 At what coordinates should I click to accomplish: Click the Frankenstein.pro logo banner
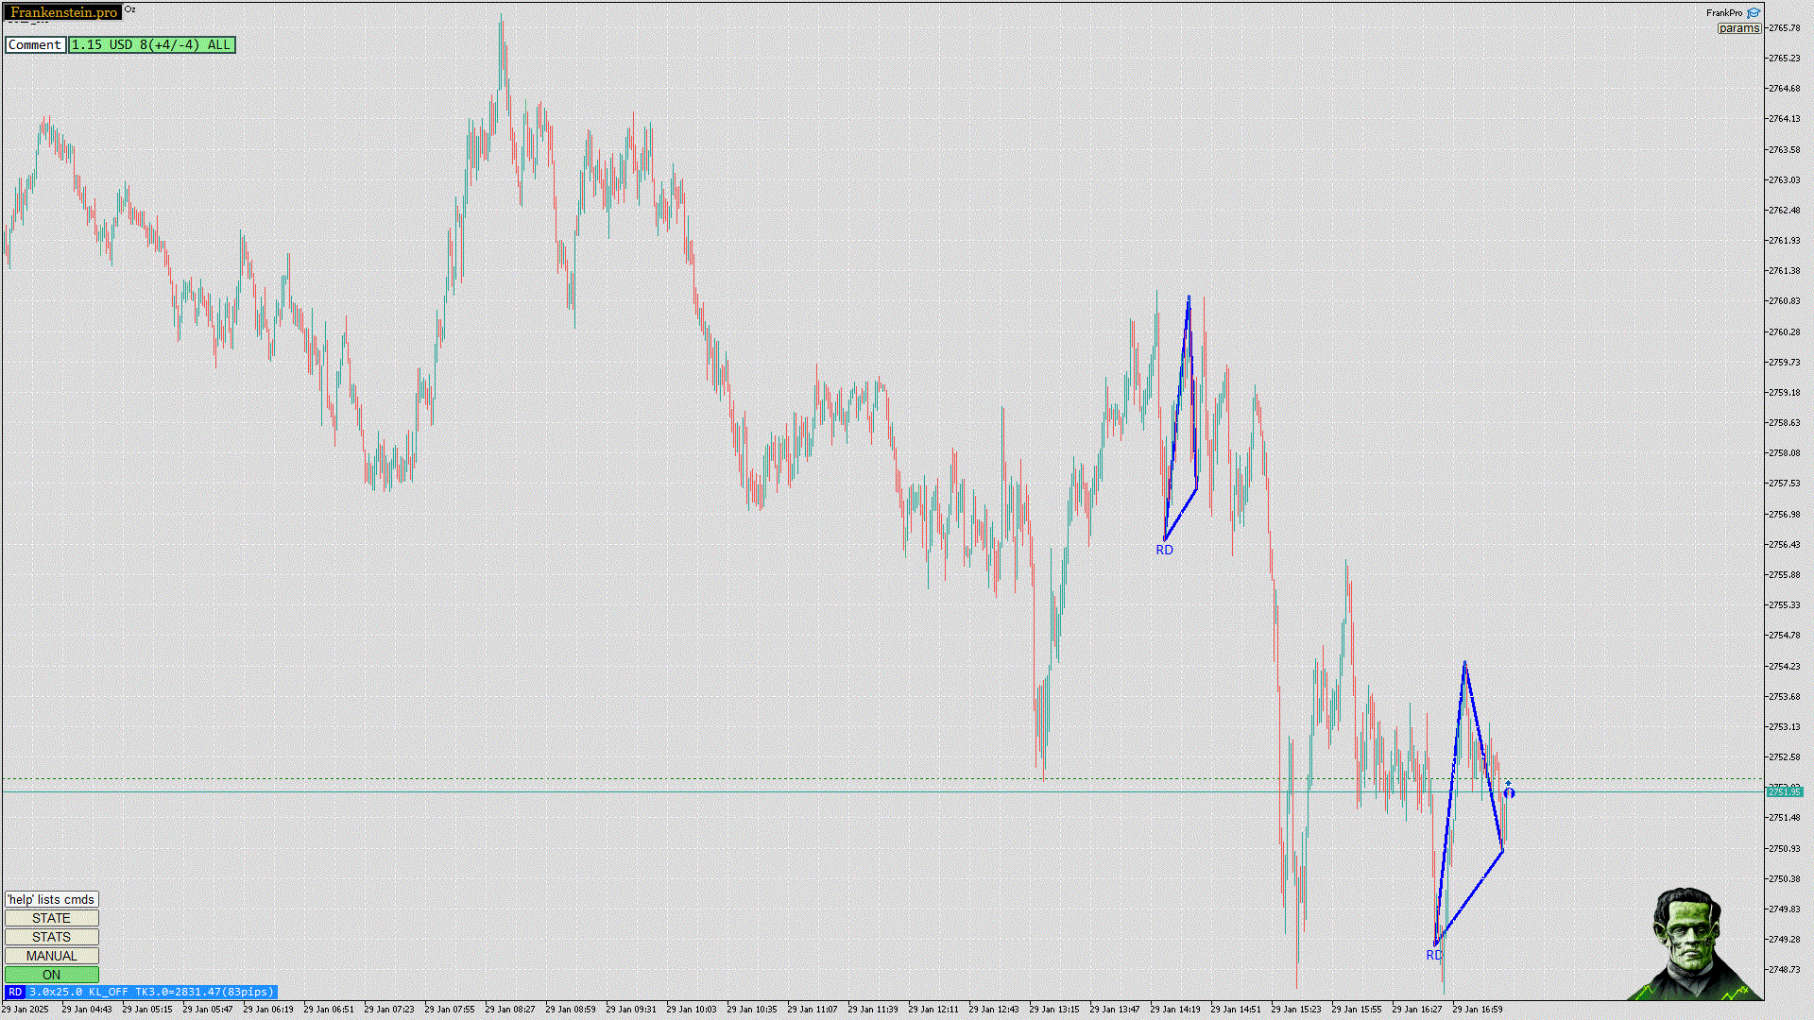click(x=63, y=12)
